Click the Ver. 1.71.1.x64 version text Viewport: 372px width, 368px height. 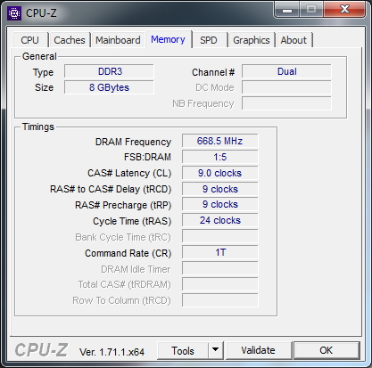coord(112,352)
